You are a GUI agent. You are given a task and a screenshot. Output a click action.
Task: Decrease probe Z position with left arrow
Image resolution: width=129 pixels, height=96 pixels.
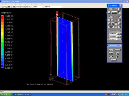point(118,39)
